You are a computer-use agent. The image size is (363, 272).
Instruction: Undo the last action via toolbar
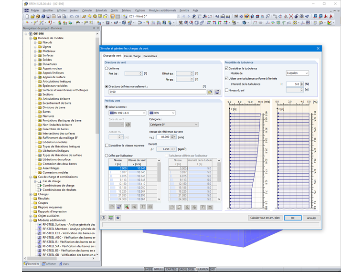[x=72, y=16]
